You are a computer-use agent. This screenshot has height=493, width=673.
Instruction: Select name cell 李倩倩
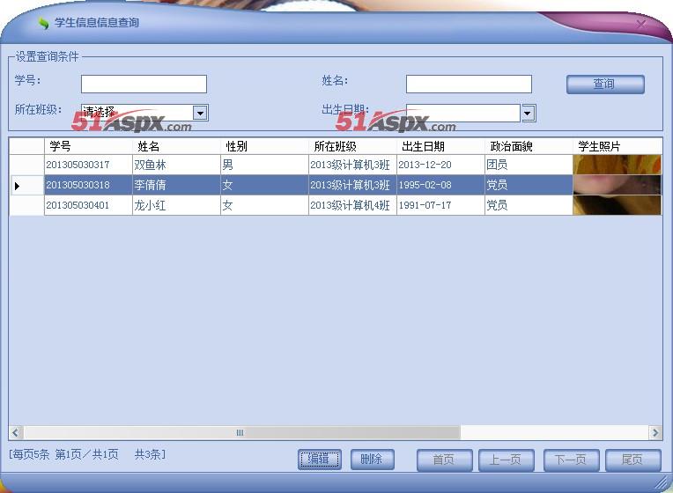click(x=176, y=185)
